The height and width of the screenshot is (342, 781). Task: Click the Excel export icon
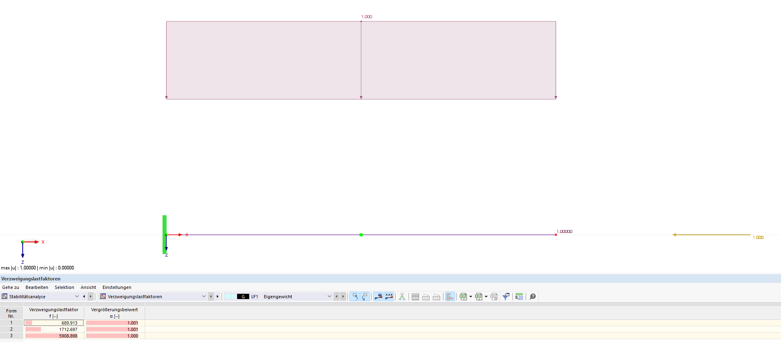tap(463, 297)
